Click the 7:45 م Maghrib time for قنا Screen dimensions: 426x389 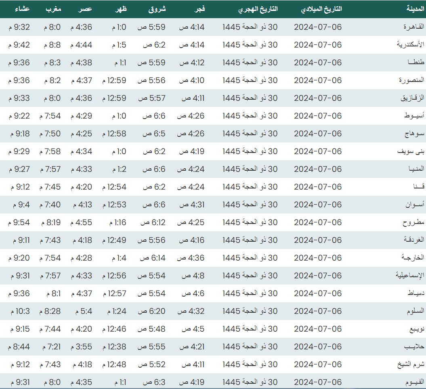pyautogui.click(x=50, y=187)
